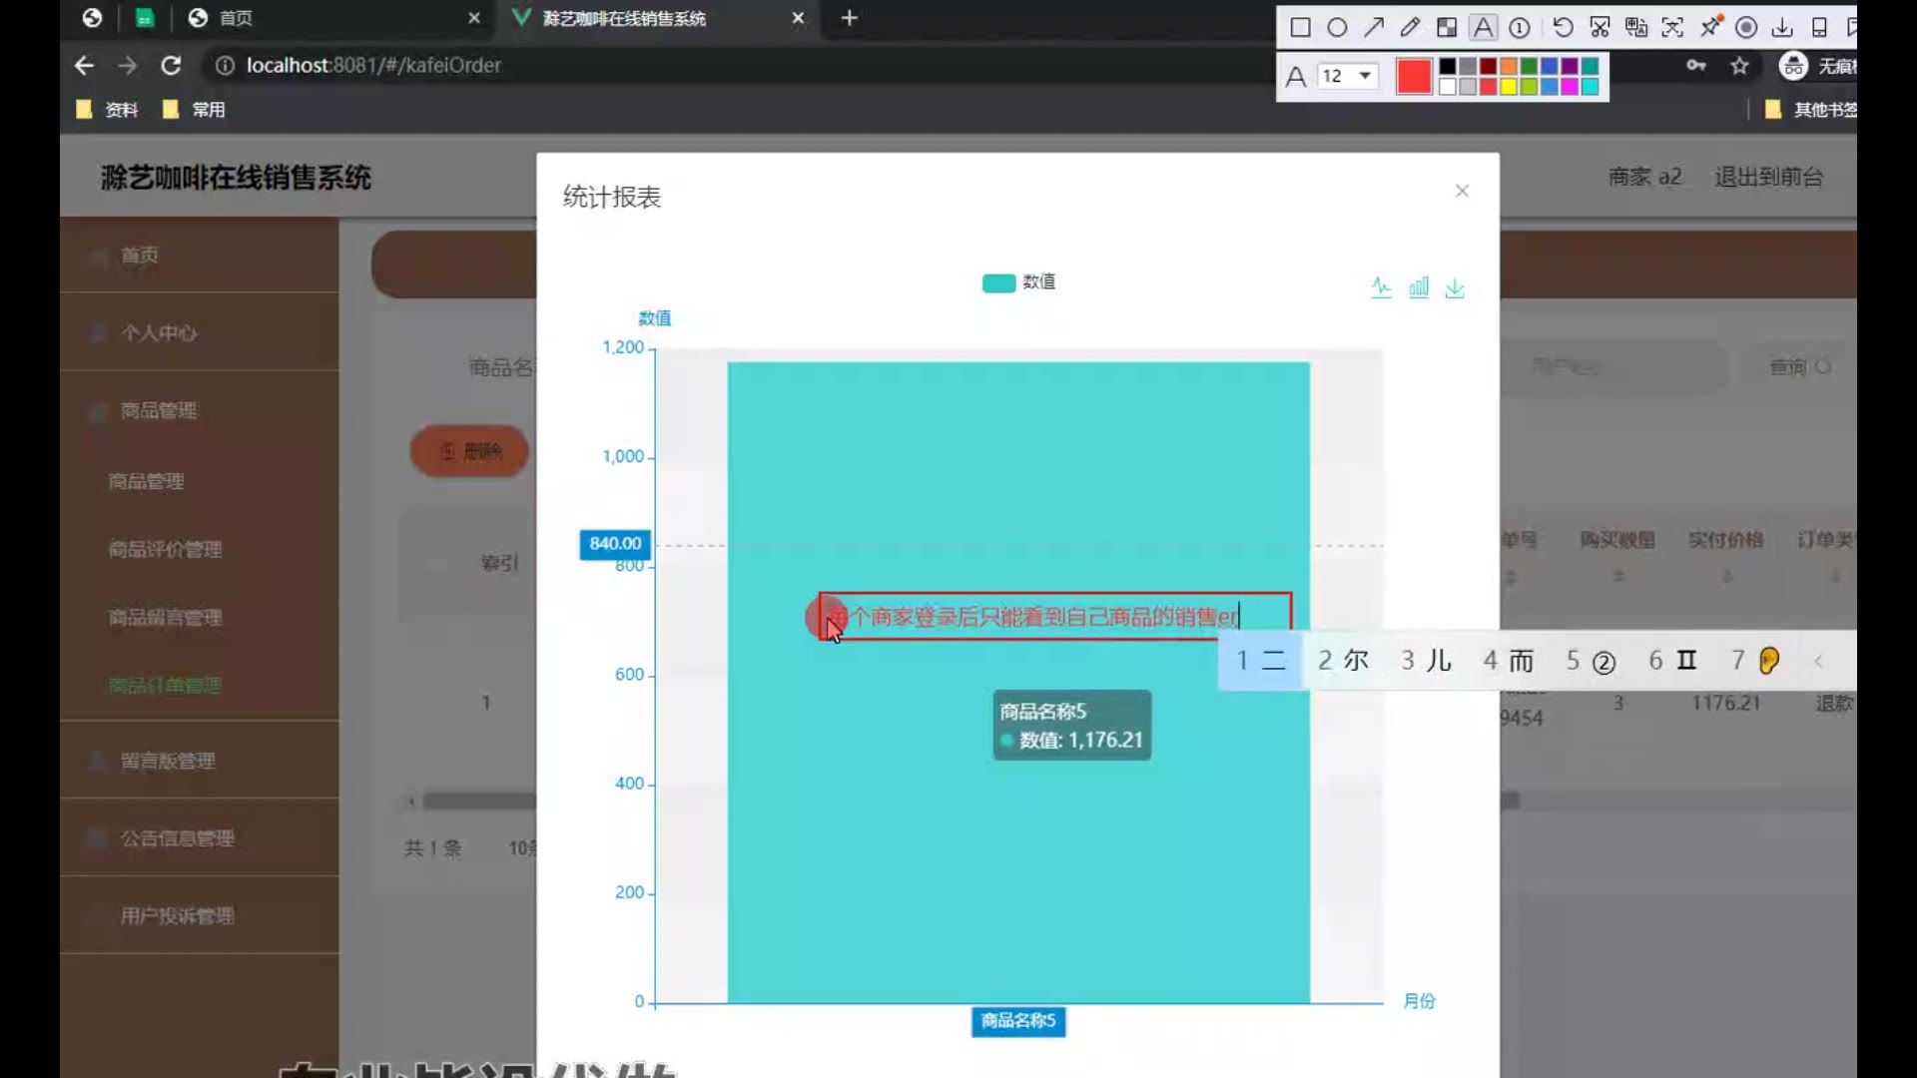Start screen recording from the capture toolbar

pyautogui.click(x=1746, y=28)
